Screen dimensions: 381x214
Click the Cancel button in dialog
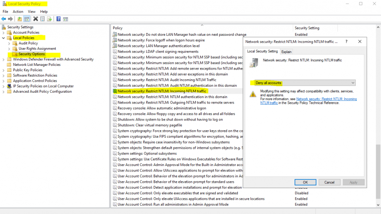click(329, 182)
